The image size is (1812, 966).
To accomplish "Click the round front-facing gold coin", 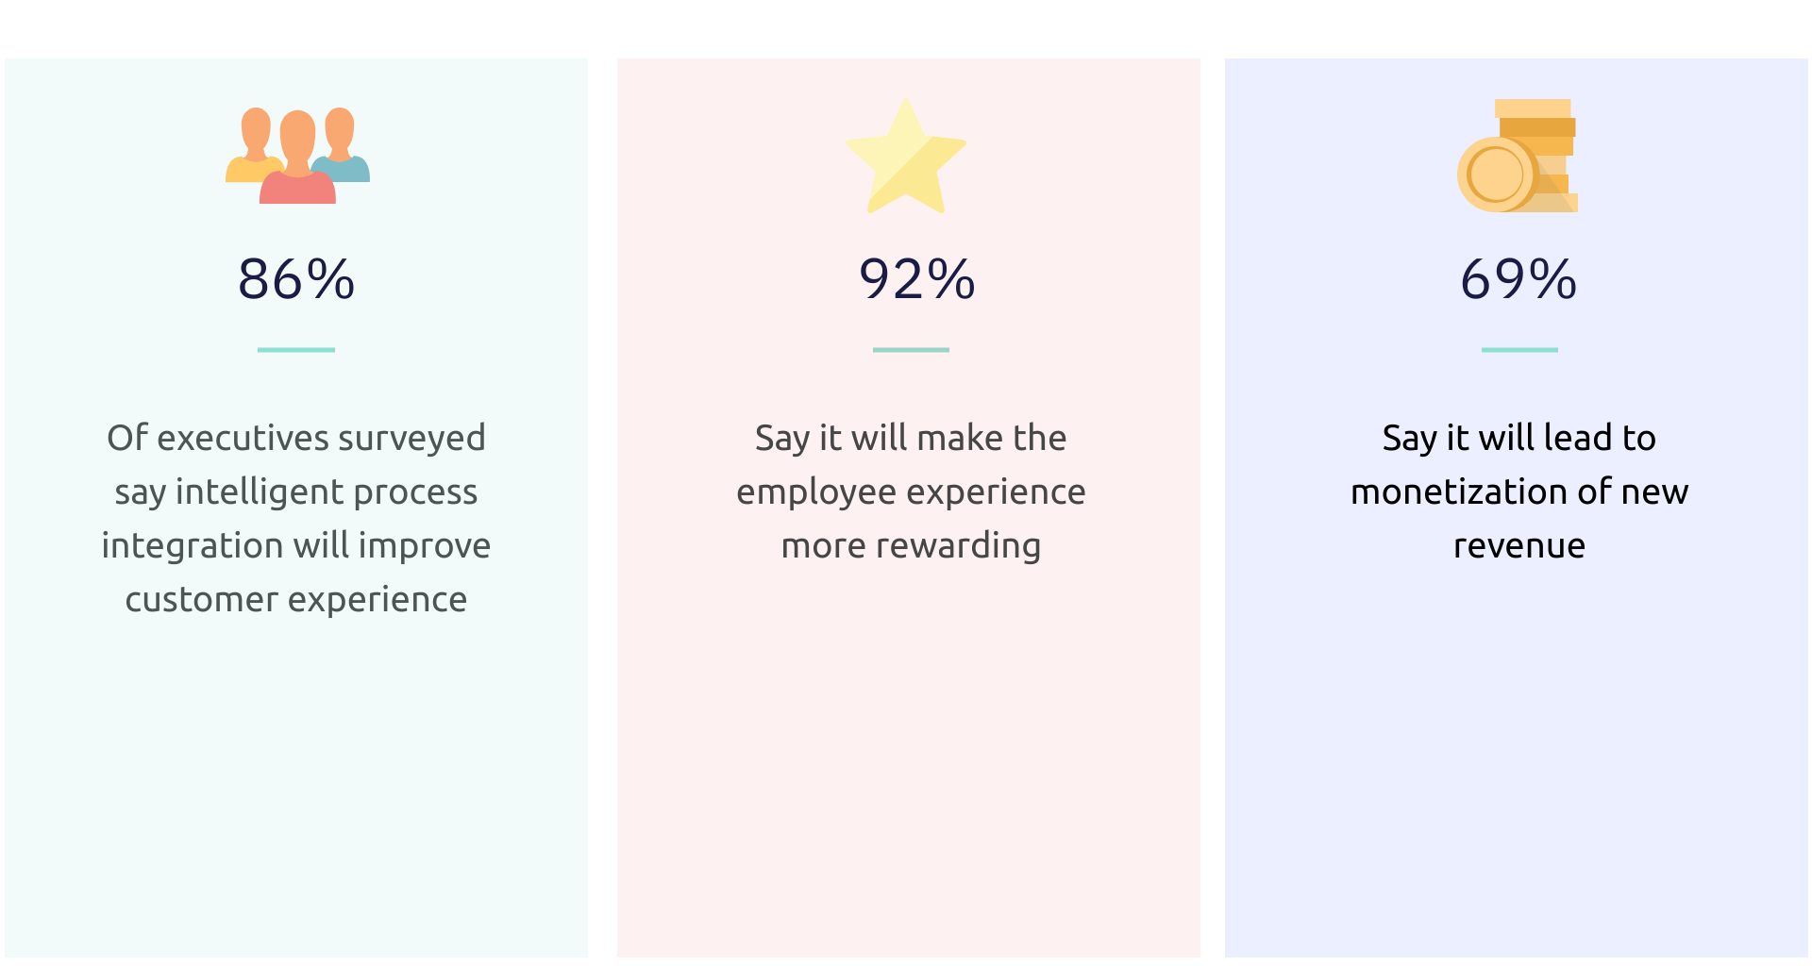I will [x=1496, y=175].
